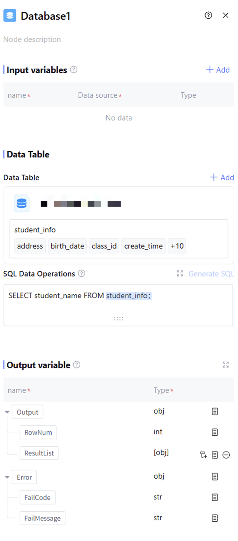Click the Input variables help icon

[74, 70]
